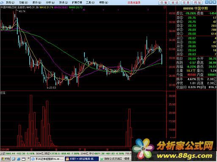Click the 网站 button at top right
Screen dimensions: 217x162
pos(198,3)
